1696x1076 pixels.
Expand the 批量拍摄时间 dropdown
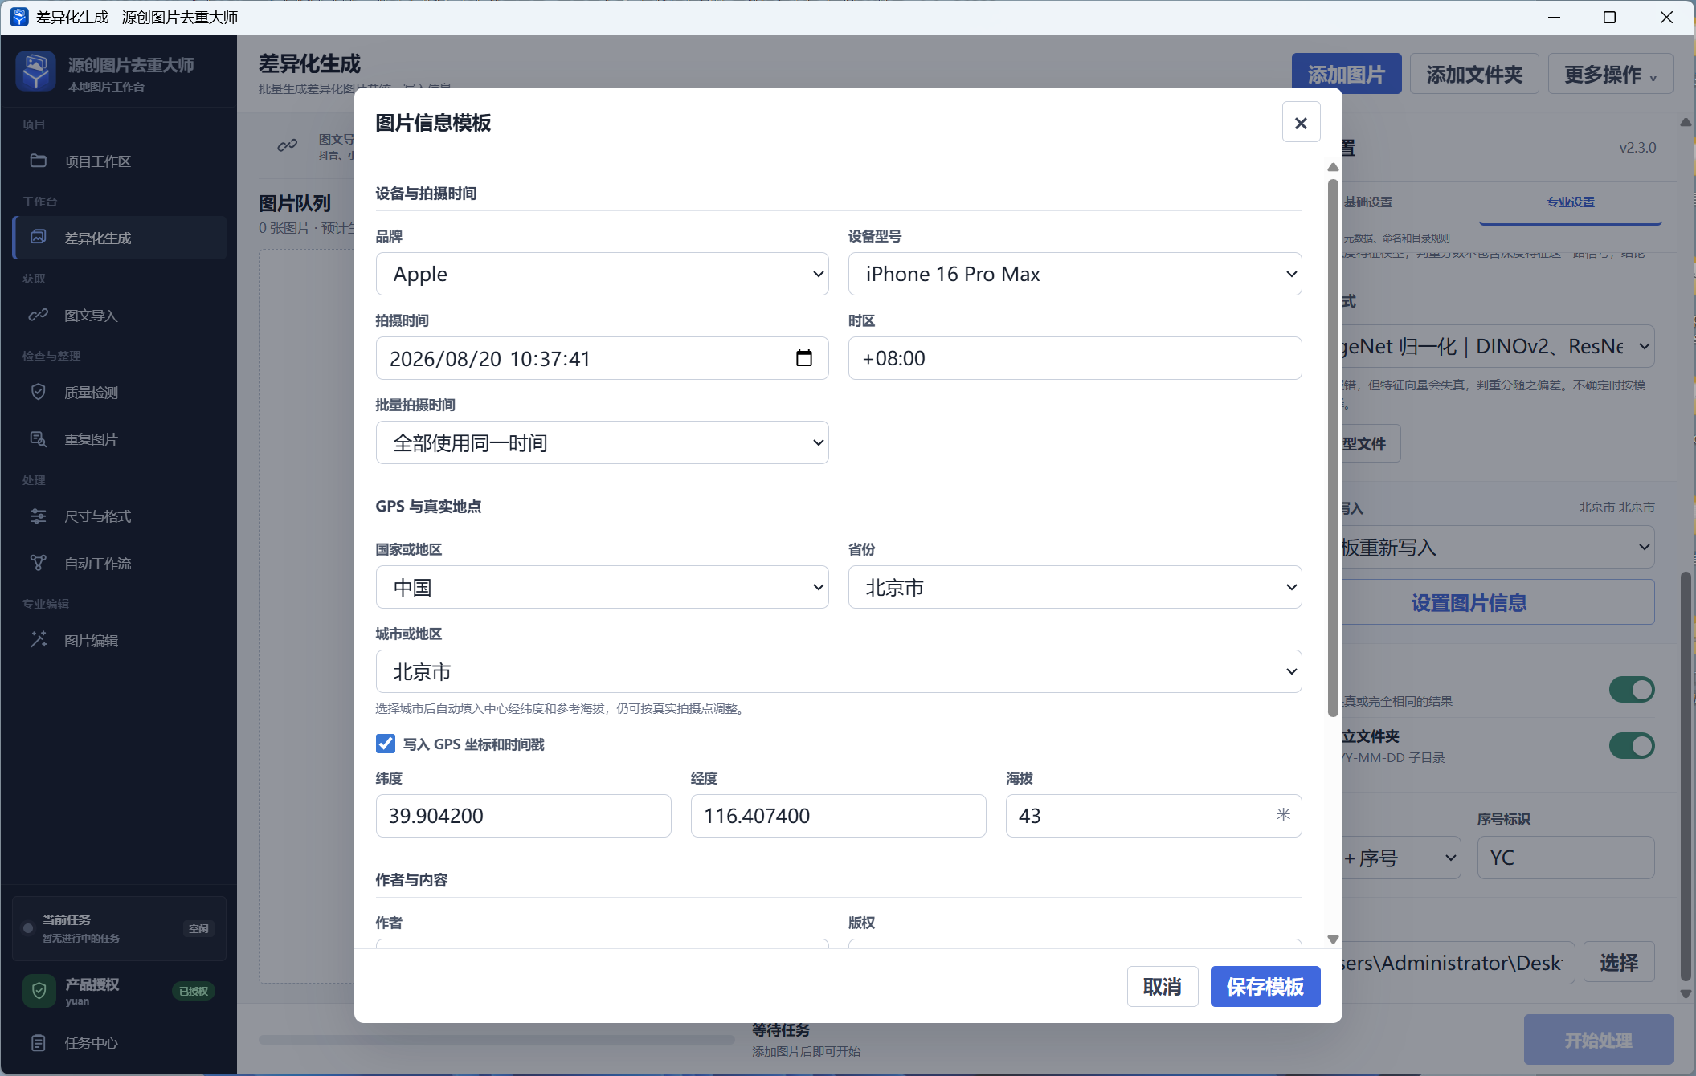602,442
